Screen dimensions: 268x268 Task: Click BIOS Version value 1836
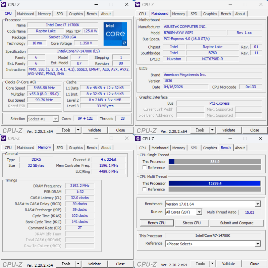click(x=212, y=81)
